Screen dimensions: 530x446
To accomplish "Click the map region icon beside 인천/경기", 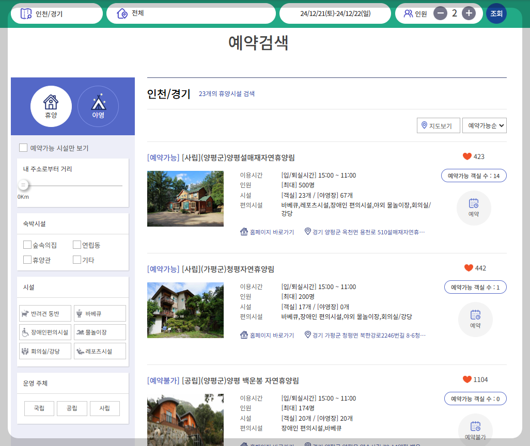I will (x=26, y=14).
